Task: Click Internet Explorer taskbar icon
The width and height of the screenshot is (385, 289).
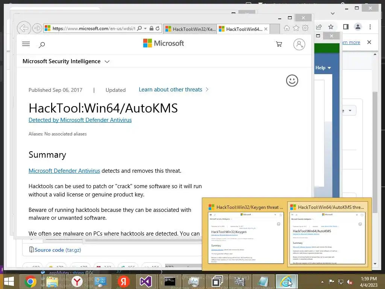Action: (286, 281)
